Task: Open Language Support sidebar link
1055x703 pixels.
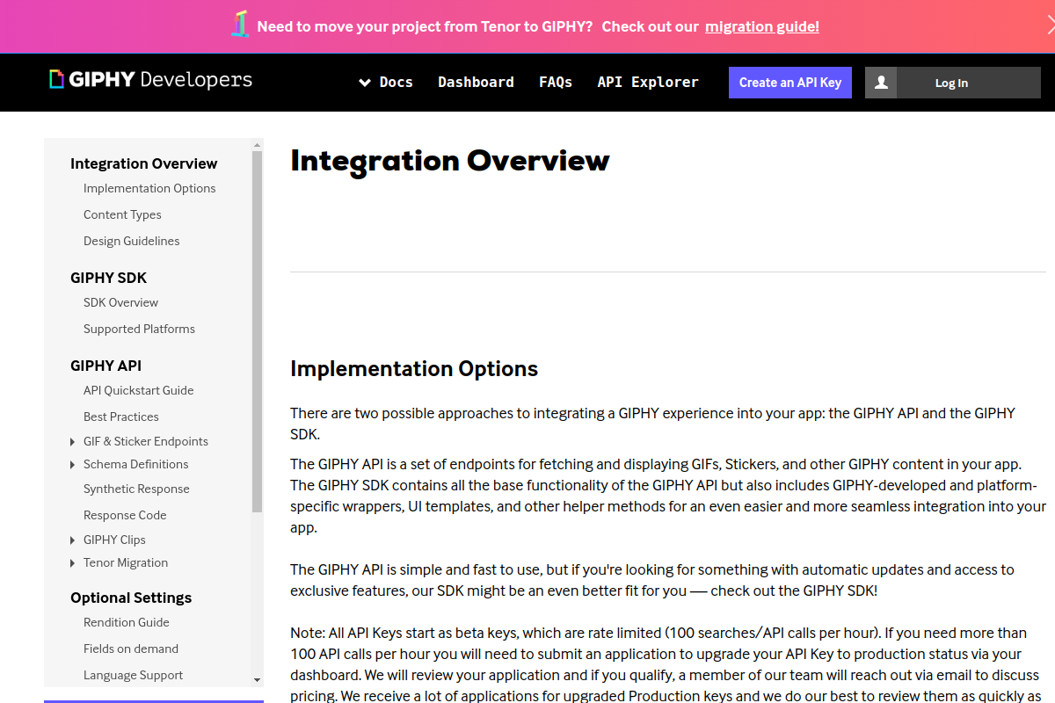Action: (x=134, y=675)
